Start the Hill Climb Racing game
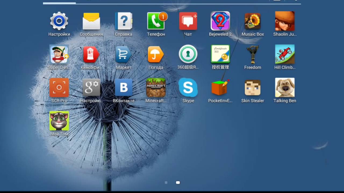The height and width of the screenshot is (193, 344). 285,54
